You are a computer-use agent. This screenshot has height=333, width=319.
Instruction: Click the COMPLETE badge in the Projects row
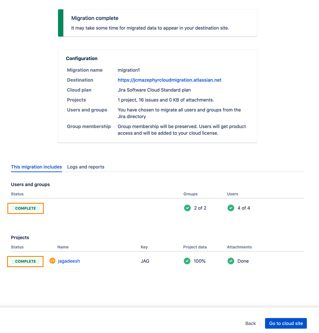click(x=26, y=261)
